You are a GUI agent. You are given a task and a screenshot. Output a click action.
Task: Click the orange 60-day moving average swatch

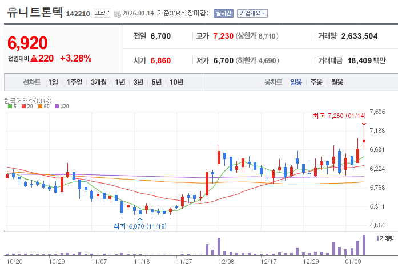(40, 107)
